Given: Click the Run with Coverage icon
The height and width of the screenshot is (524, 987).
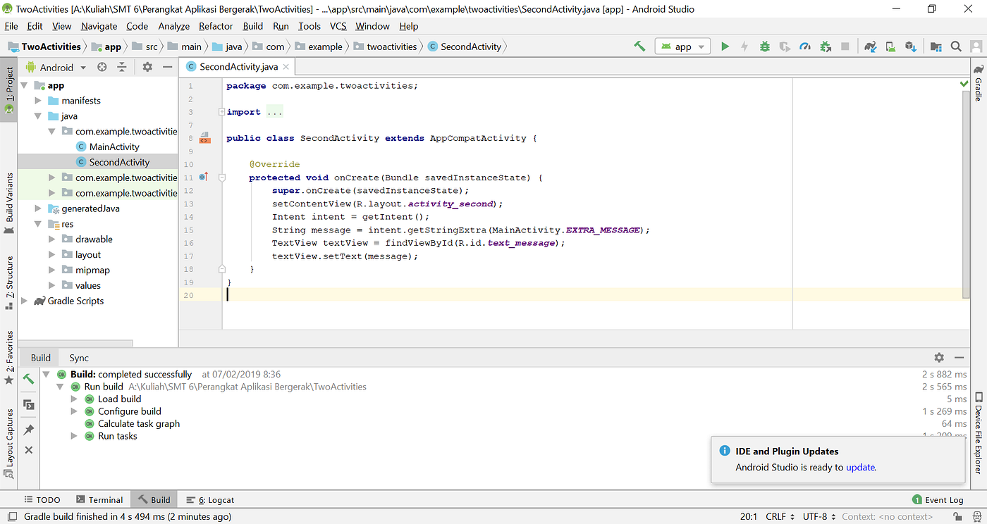Looking at the screenshot, I should coord(785,46).
